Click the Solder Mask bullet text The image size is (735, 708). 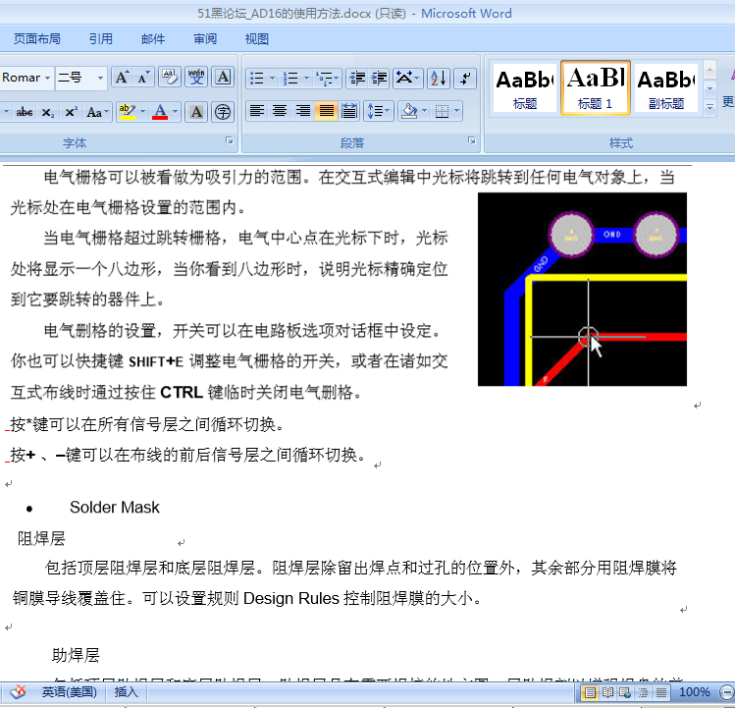(115, 508)
